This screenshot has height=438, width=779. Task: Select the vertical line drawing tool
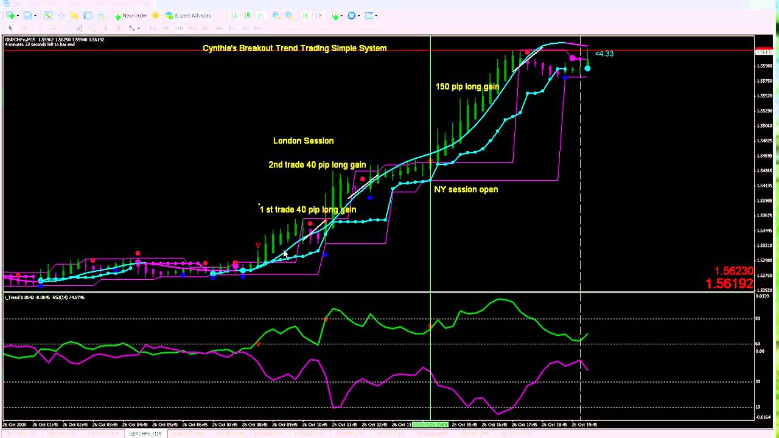click(x=40, y=28)
